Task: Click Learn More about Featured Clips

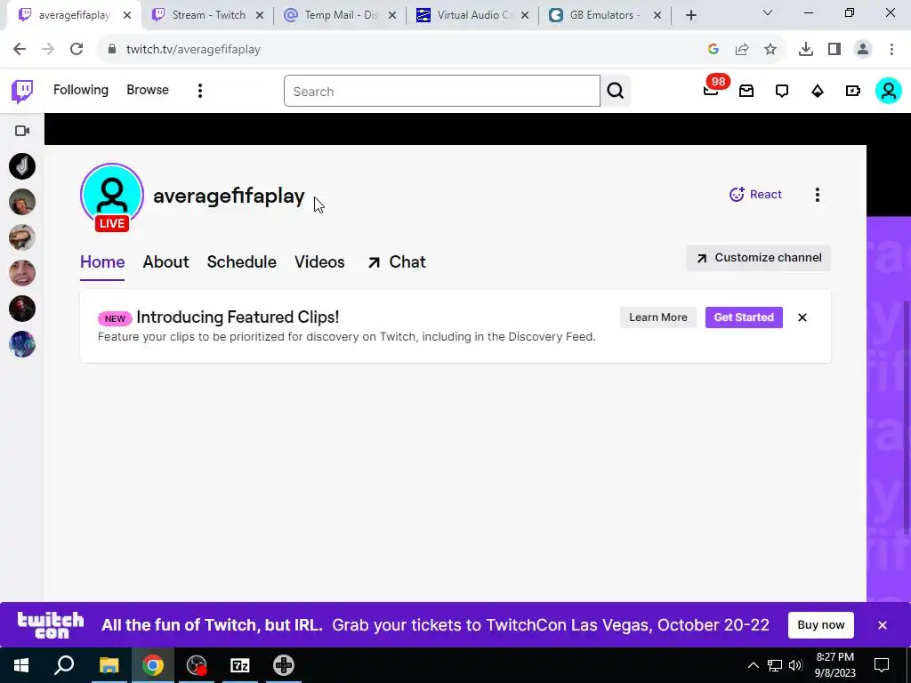Action: tap(658, 317)
